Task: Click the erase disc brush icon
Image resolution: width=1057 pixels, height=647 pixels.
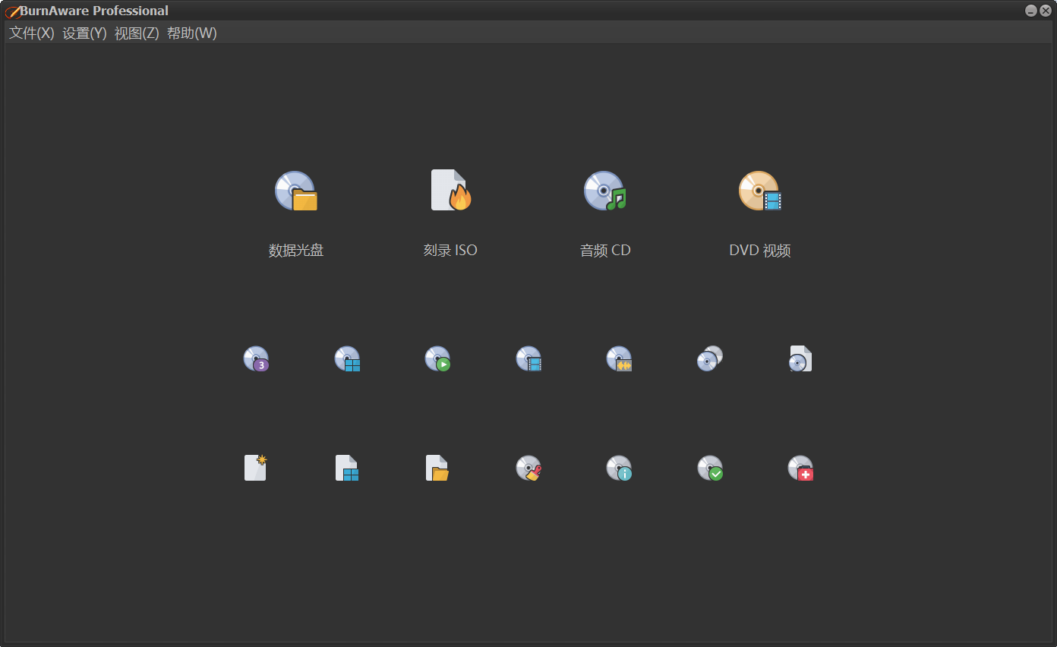Action: click(529, 468)
